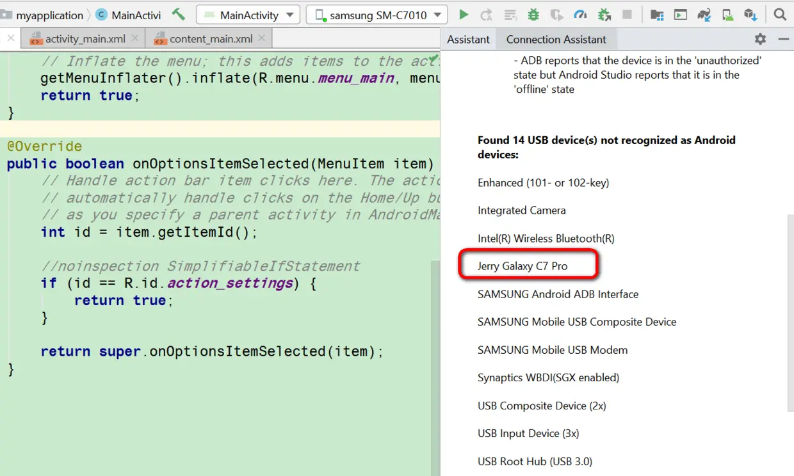Click SAMSUNG Android ADB Interface entry
The height and width of the screenshot is (476, 794).
558,294
